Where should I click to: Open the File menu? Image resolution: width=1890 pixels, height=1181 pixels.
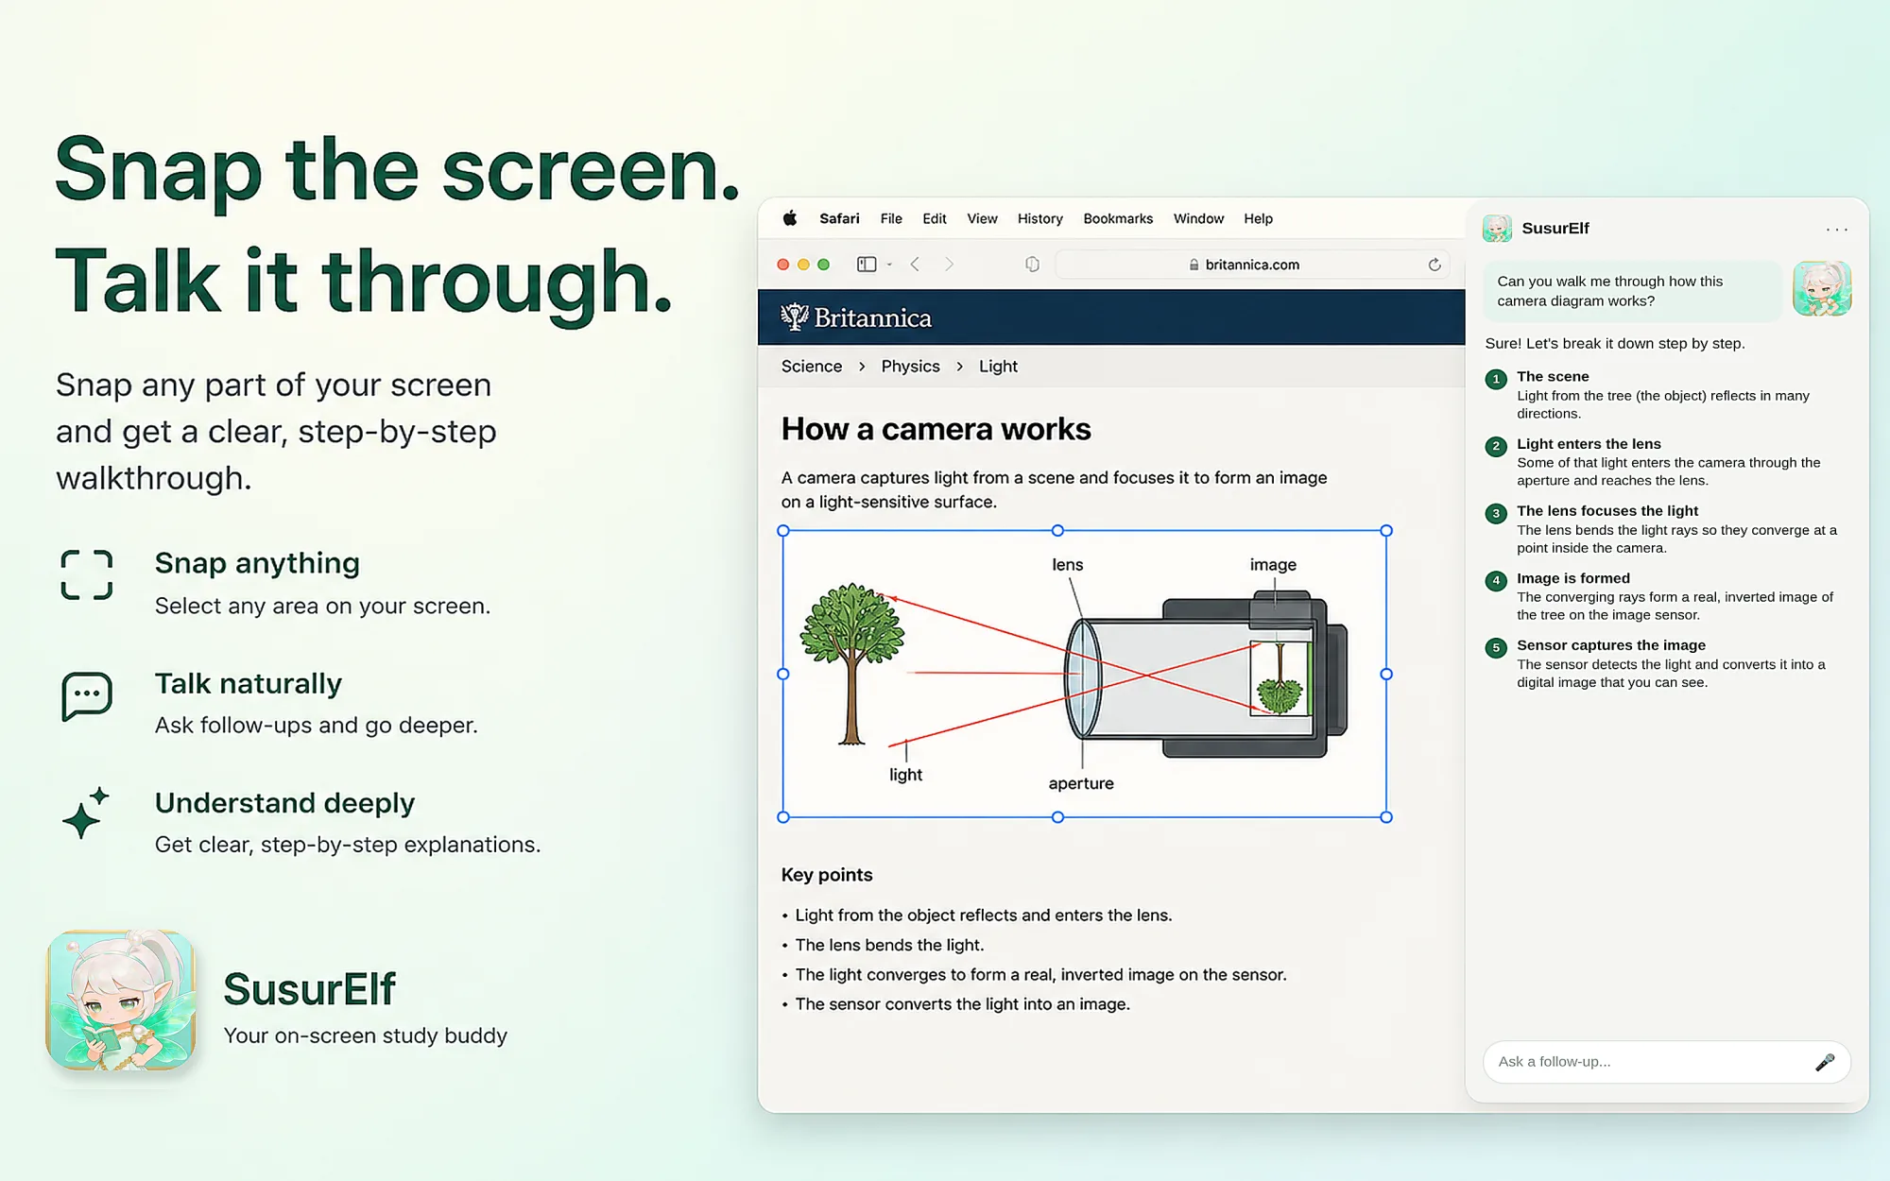[891, 218]
